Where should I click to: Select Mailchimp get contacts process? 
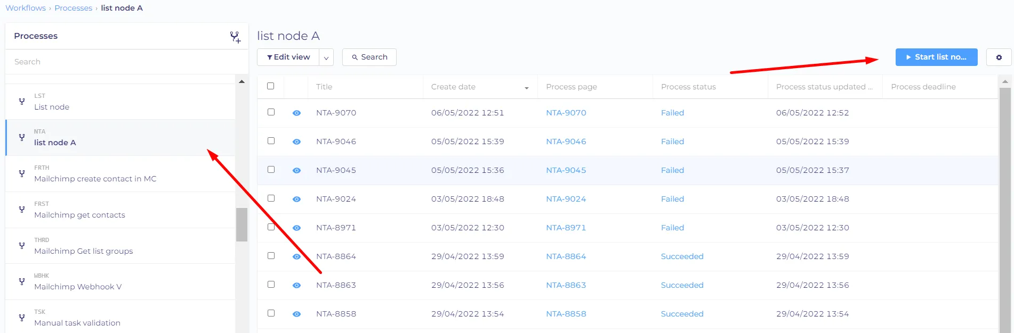(x=120, y=210)
